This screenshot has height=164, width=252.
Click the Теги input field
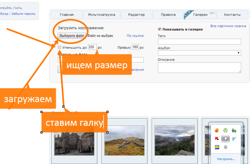(x=200, y=41)
